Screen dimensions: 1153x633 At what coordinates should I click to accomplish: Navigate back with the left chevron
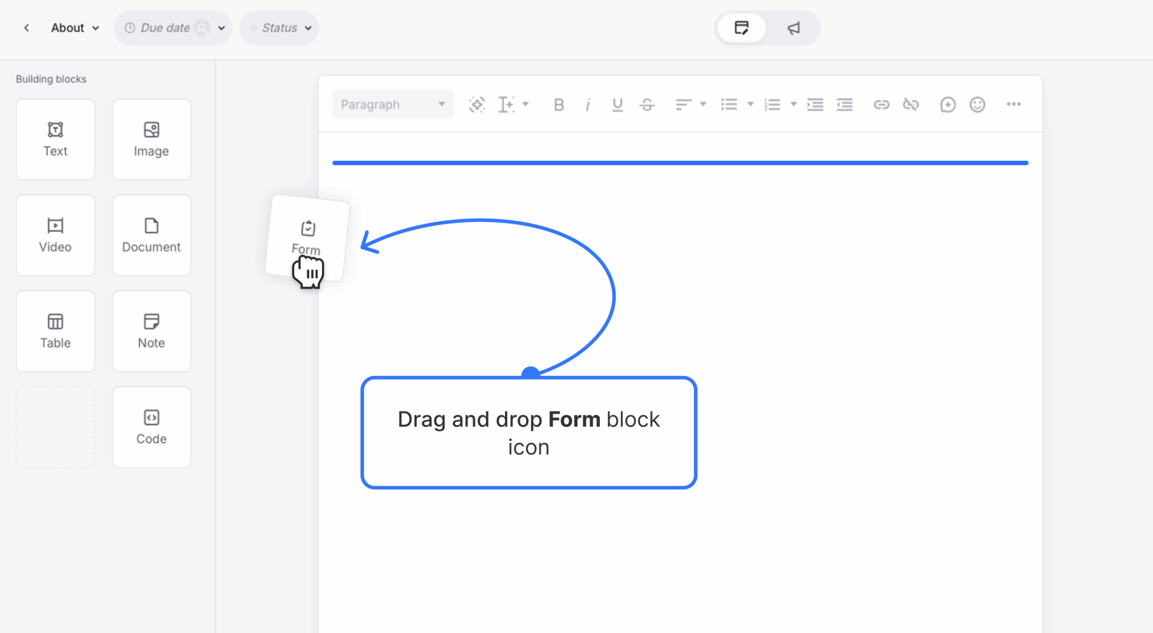(27, 27)
